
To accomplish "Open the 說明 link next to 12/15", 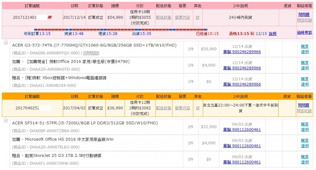I will coord(273,34).
